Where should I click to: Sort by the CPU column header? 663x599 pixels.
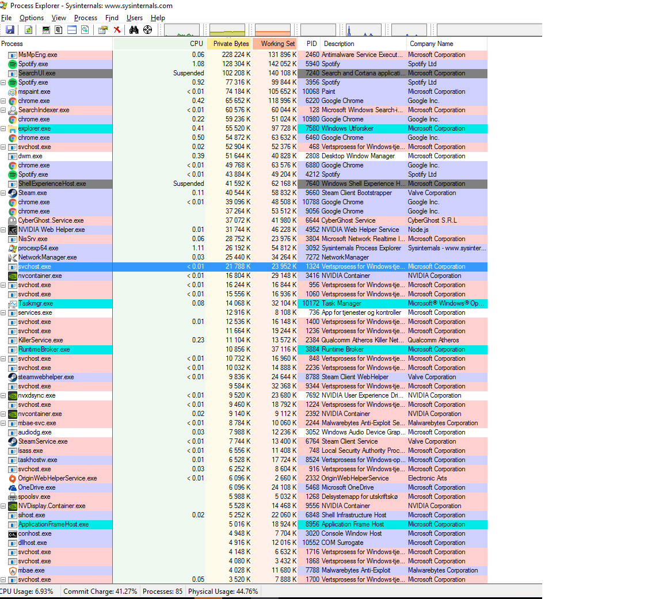(x=159, y=44)
